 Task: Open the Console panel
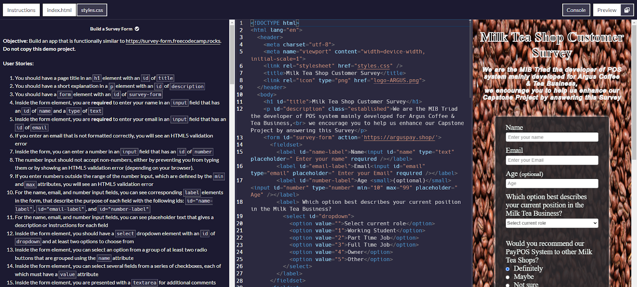576,10
